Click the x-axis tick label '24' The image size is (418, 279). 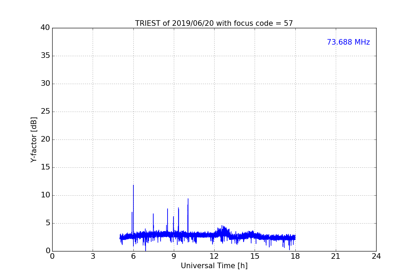(376, 256)
